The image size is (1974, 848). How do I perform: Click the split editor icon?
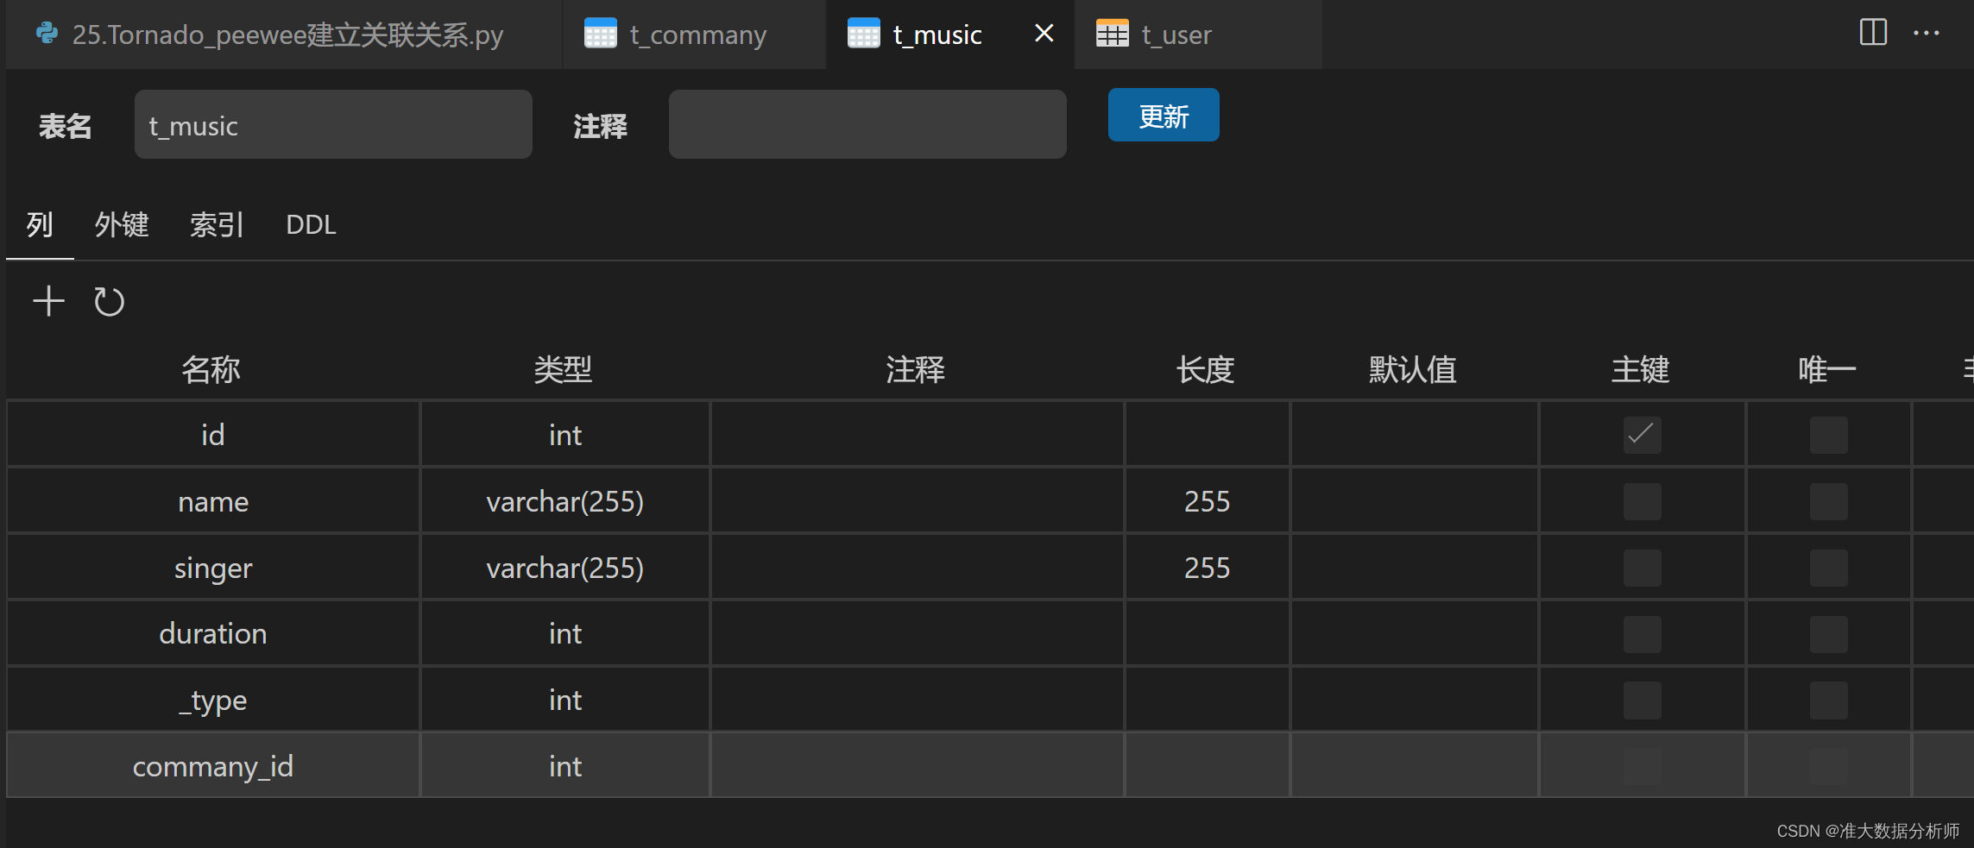(1873, 33)
